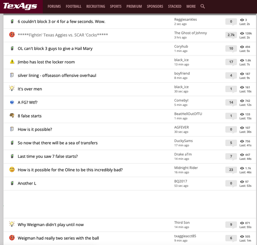The height and width of the screenshot is (245, 257).
Task: Open thread 'A FG? Wtf?'
Action: point(27,102)
